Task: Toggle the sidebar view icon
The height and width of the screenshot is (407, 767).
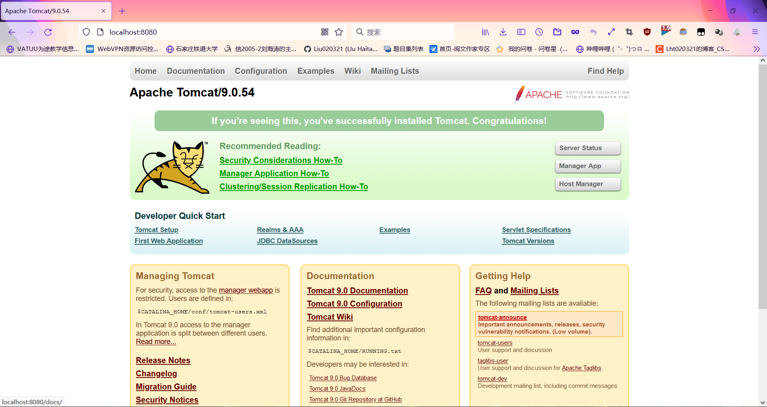Action: [x=521, y=32]
